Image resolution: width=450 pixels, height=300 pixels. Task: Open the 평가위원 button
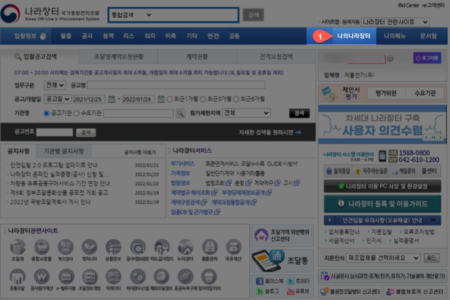(x=386, y=93)
